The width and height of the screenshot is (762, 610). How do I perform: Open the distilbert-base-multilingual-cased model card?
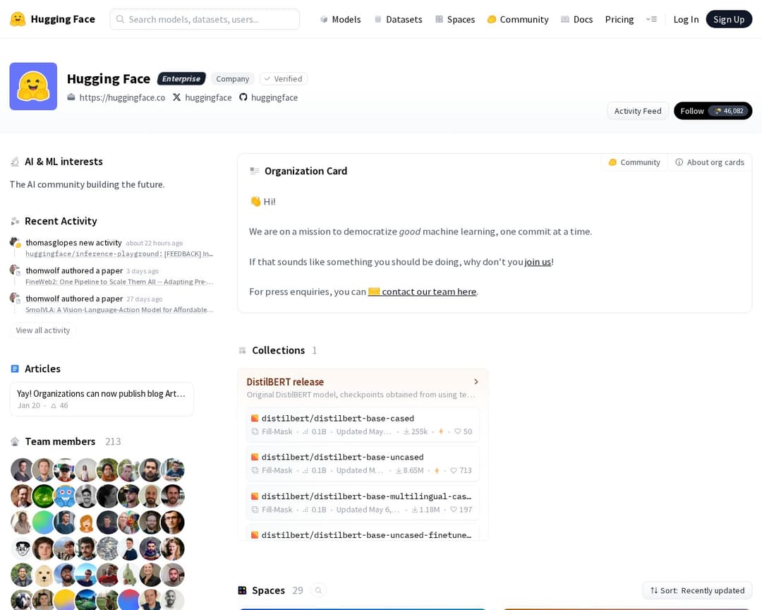[x=363, y=503]
